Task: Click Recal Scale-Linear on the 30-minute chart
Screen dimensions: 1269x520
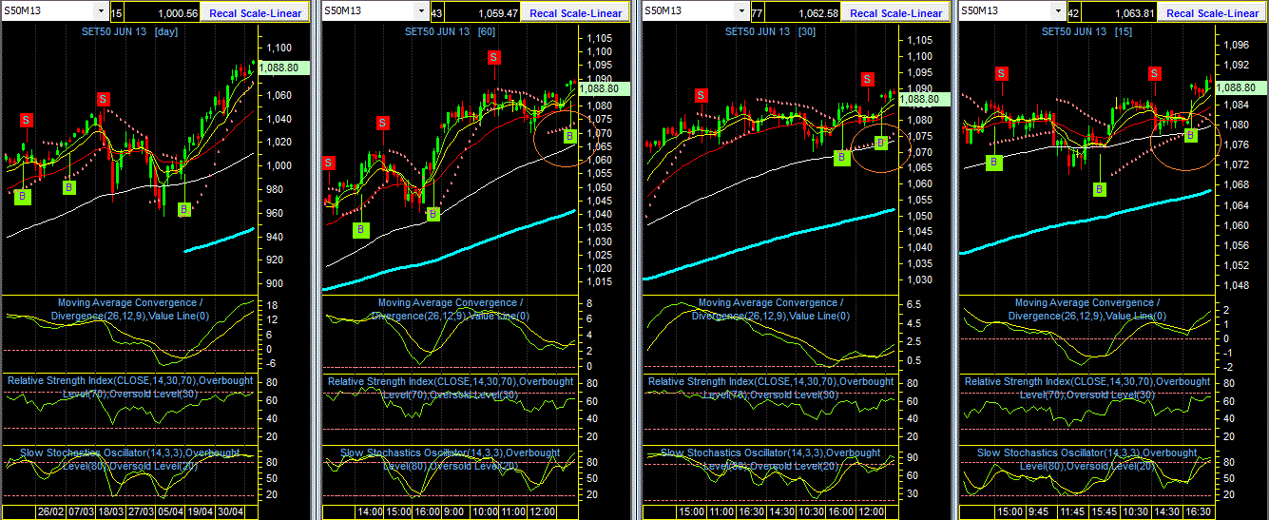Action: click(x=896, y=11)
